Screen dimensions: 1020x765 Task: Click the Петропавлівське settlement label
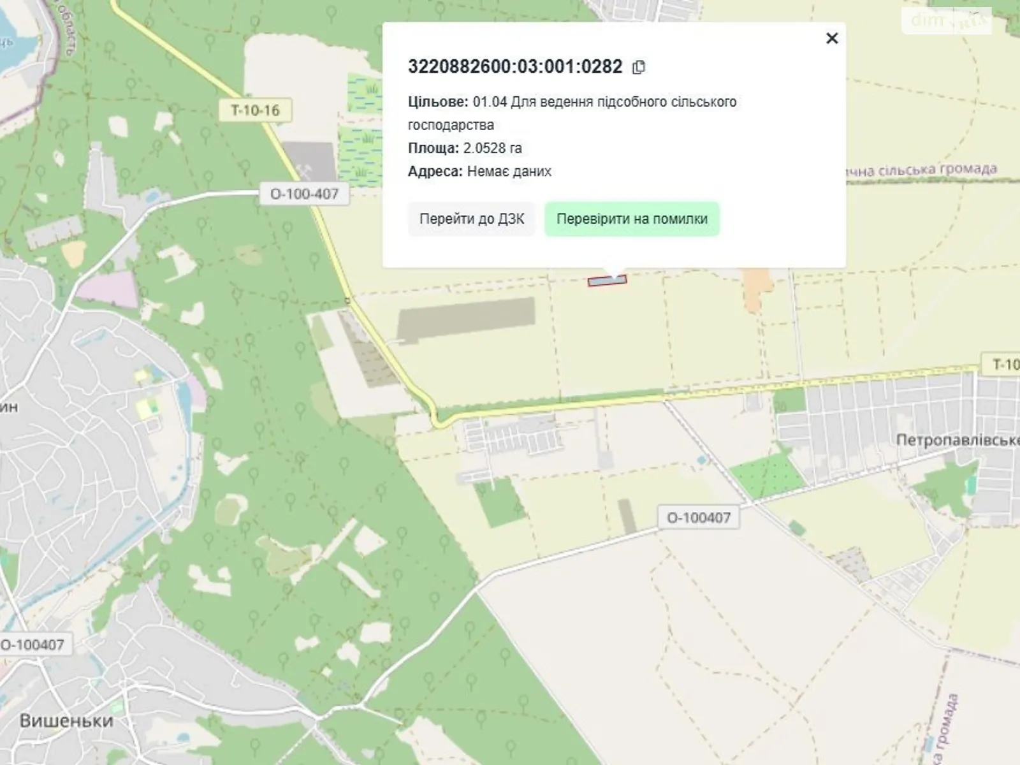(956, 441)
